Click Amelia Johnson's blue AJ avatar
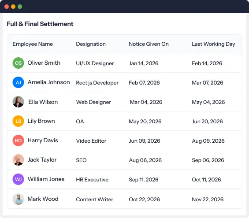 [18, 82]
